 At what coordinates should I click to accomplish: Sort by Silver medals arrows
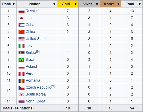[x=97, y=4]
